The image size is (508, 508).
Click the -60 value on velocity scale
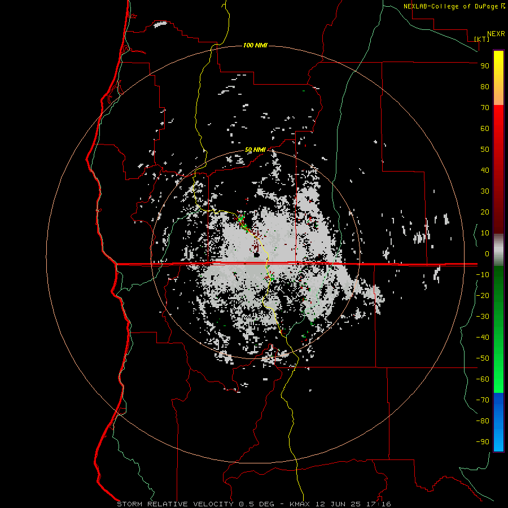(483, 379)
